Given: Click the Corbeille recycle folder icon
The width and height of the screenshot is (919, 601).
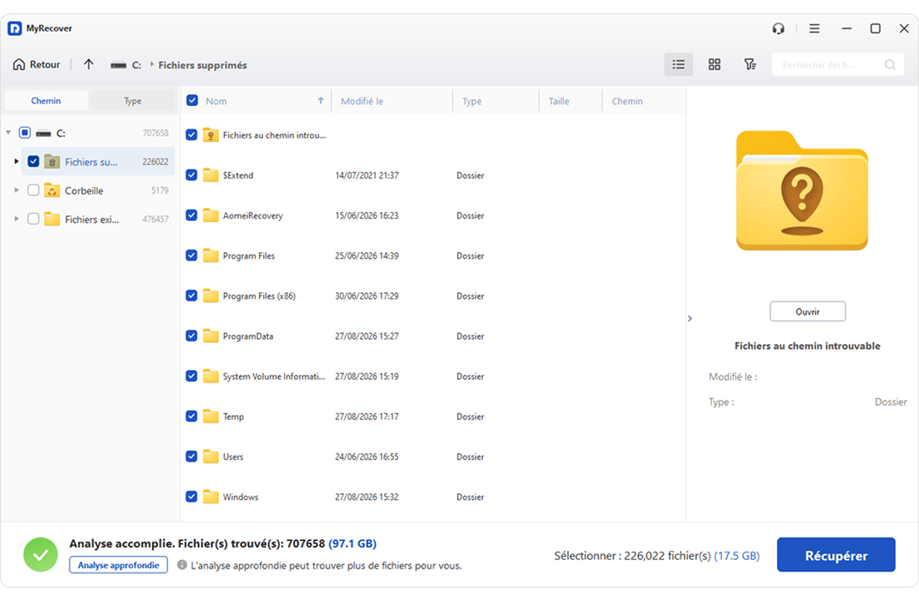Looking at the screenshot, I should (52, 189).
